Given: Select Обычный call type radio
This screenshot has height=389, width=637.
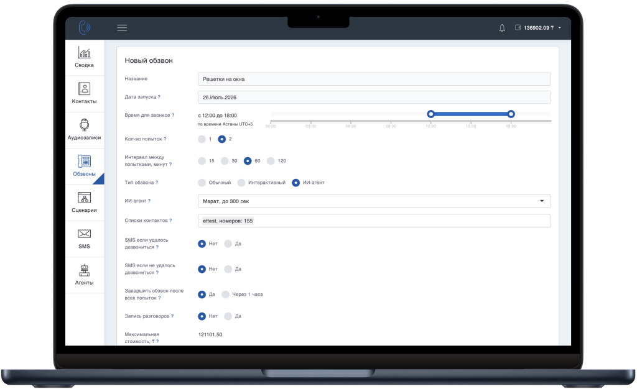Looking at the screenshot, I should click(202, 183).
